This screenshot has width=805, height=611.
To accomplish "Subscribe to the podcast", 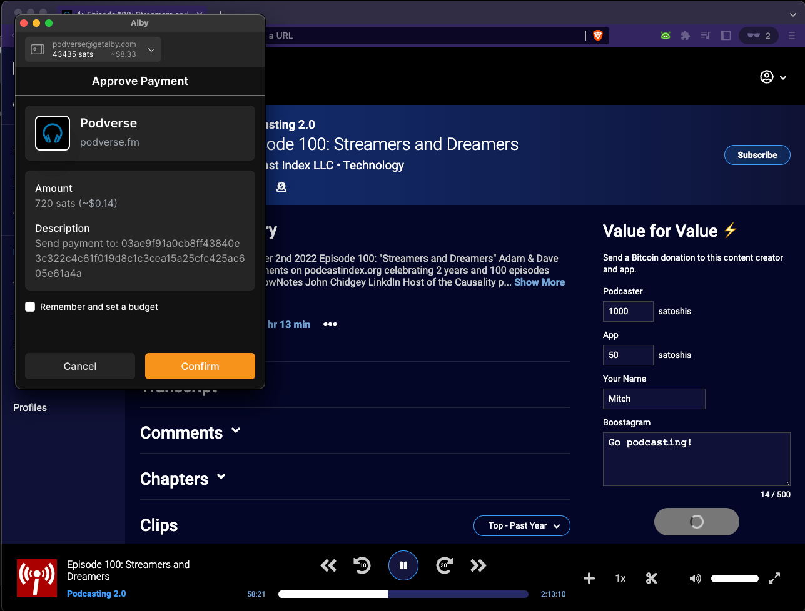I will pyautogui.click(x=757, y=155).
